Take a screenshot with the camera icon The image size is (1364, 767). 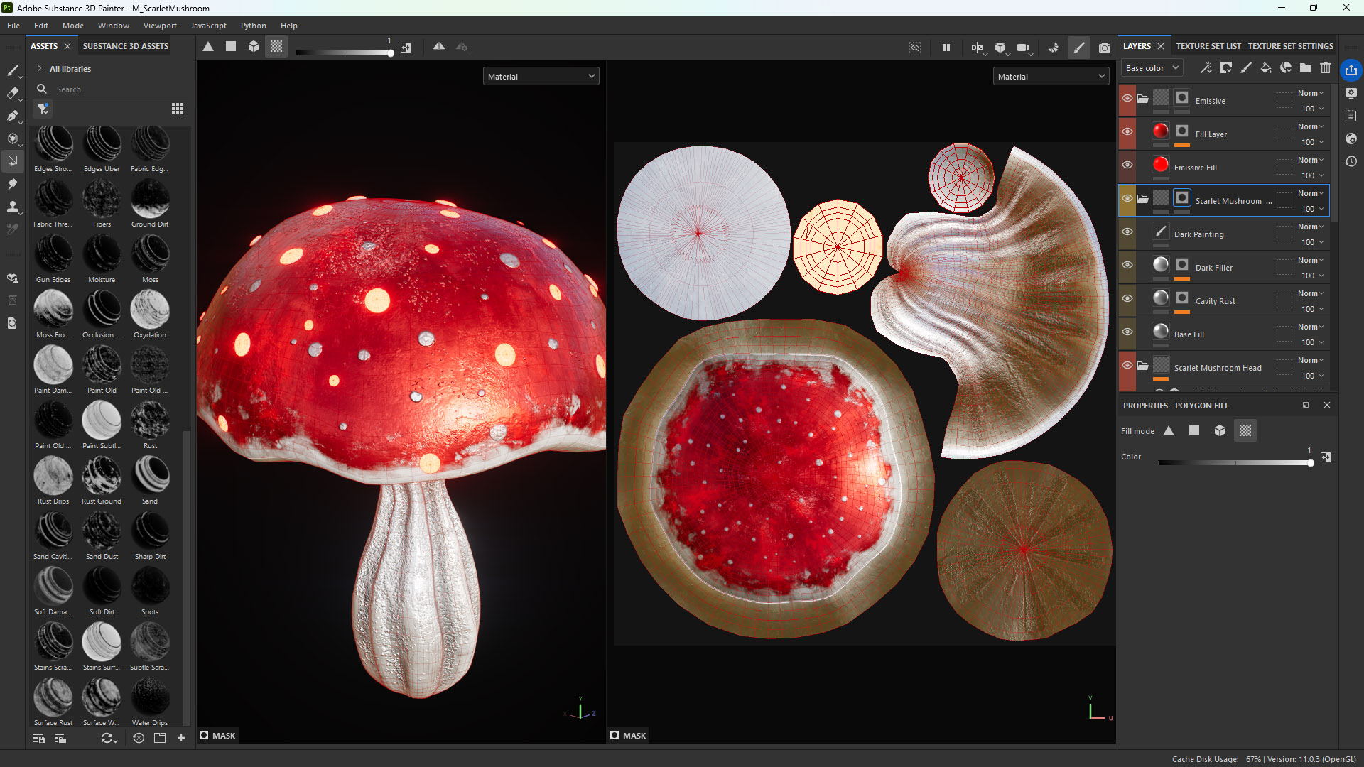click(1105, 48)
